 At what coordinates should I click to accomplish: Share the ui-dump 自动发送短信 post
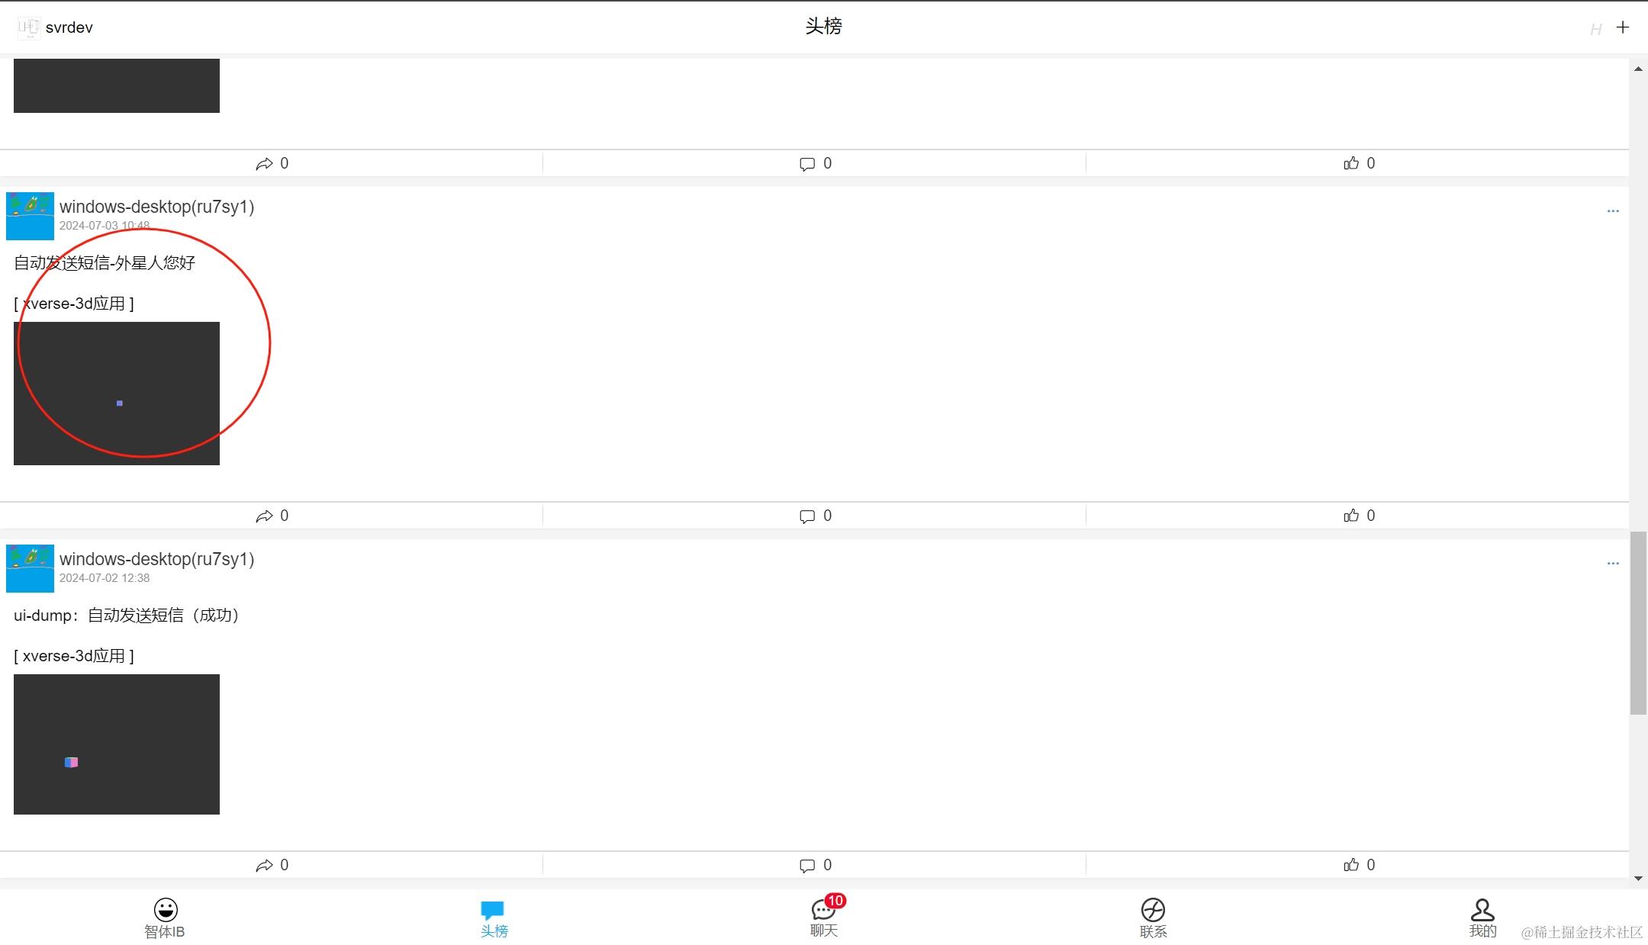coord(272,865)
